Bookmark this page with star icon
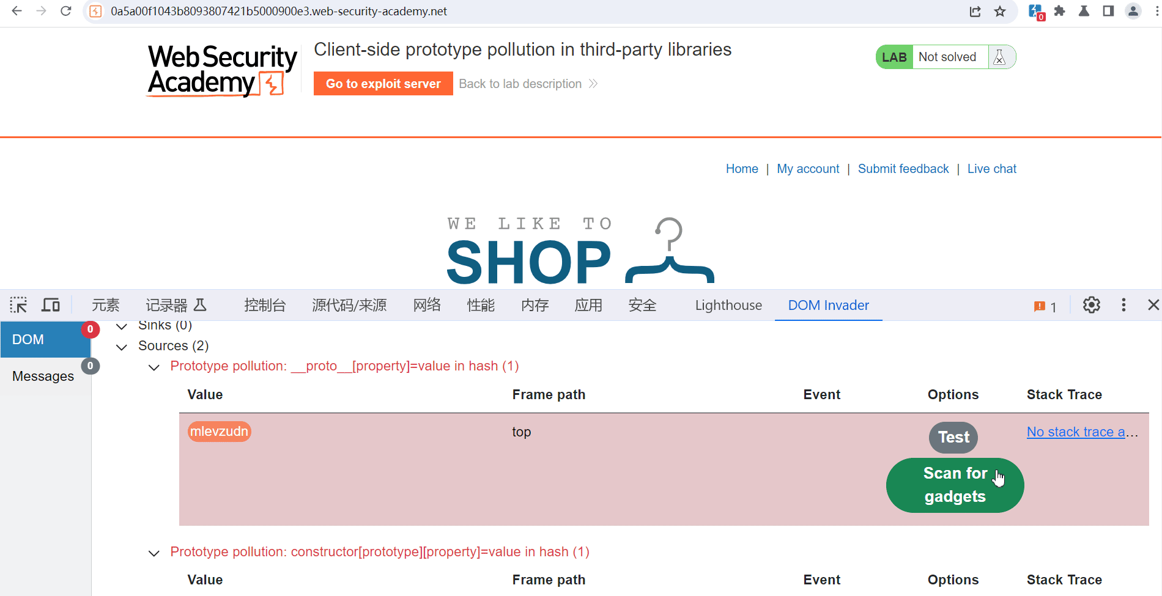The image size is (1162, 596). [x=1000, y=11]
